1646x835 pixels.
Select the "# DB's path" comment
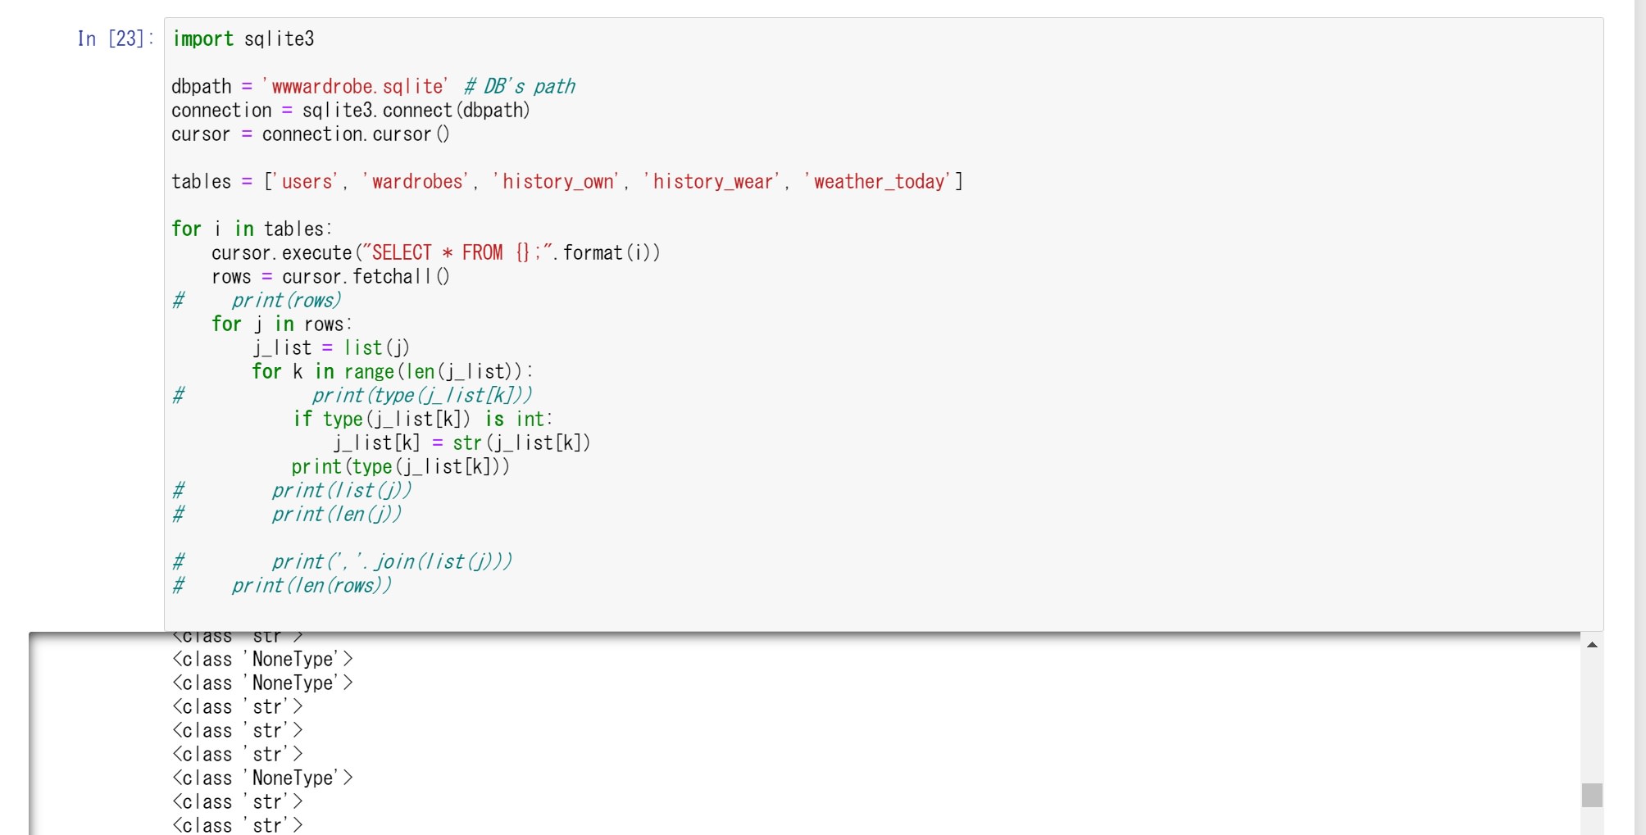click(x=520, y=86)
